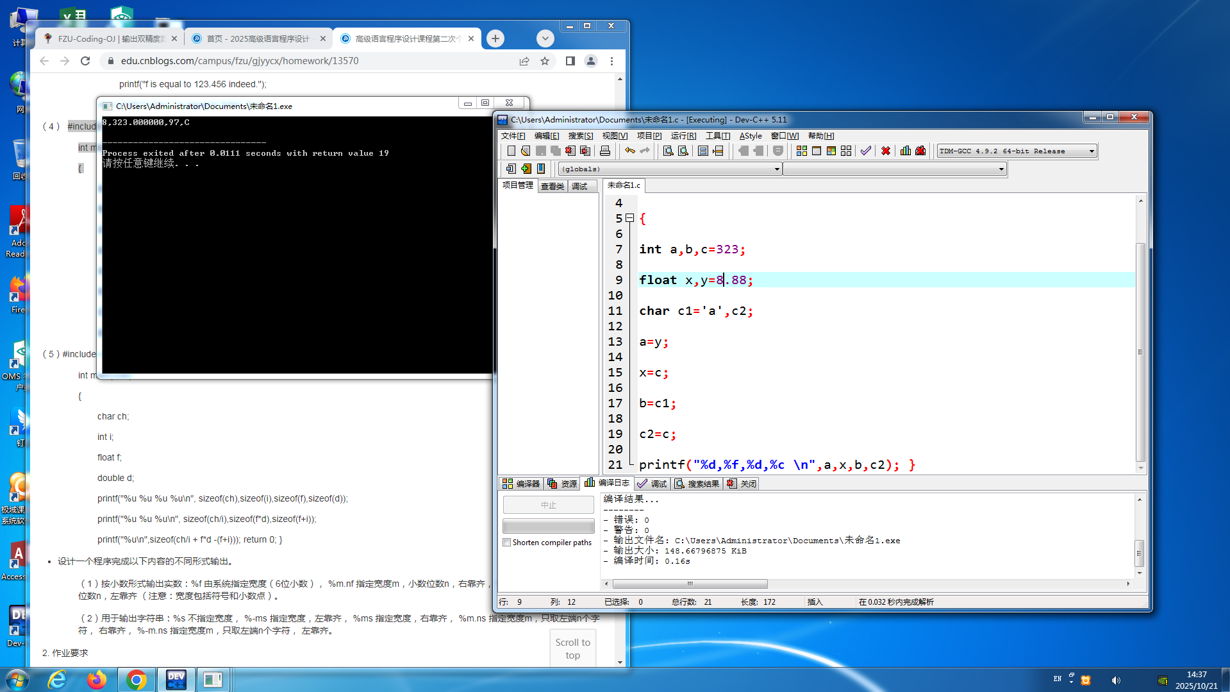Viewport: 1230px width, 692px height.
Task: Click the Run icon in Dev-C++ toolbar
Action: pyautogui.click(x=817, y=151)
